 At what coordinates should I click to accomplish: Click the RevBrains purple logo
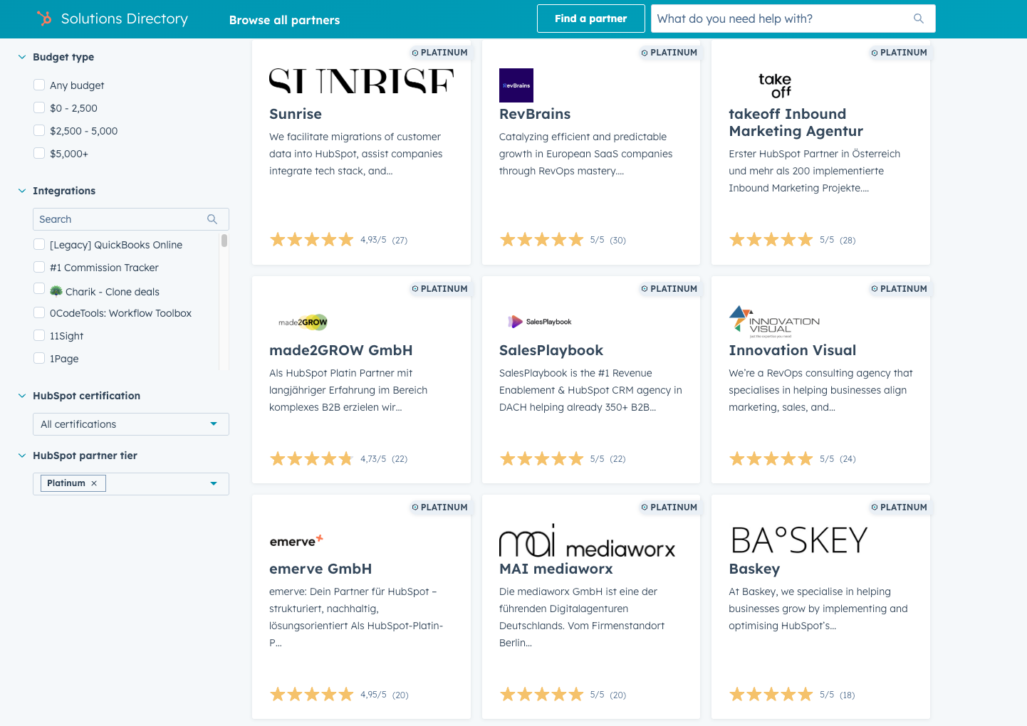[516, 85]
